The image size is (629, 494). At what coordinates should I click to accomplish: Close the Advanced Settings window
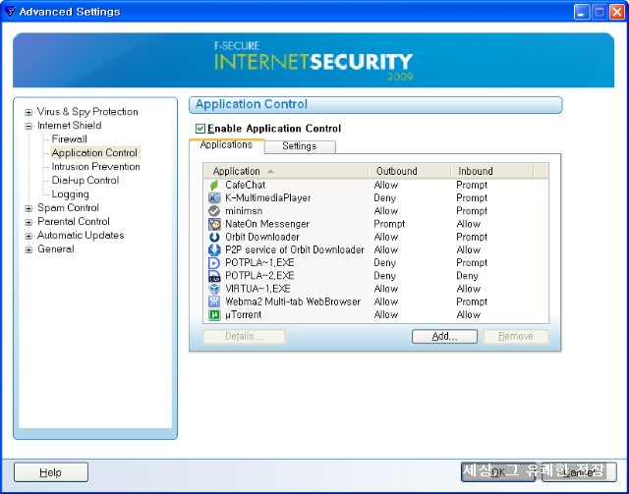click(617, 12)
